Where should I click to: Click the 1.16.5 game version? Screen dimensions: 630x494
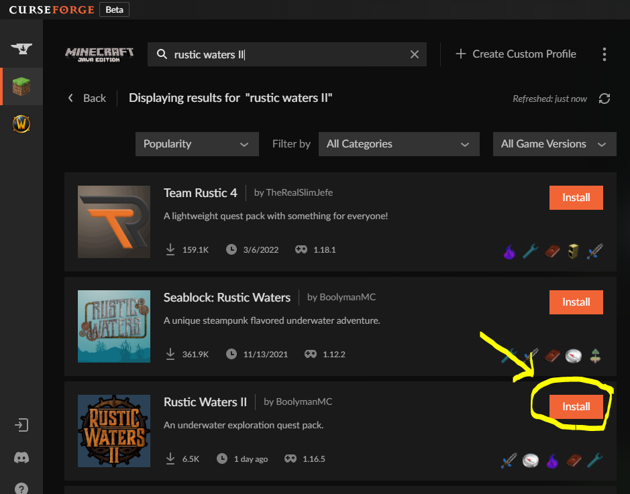click(314, 459)
